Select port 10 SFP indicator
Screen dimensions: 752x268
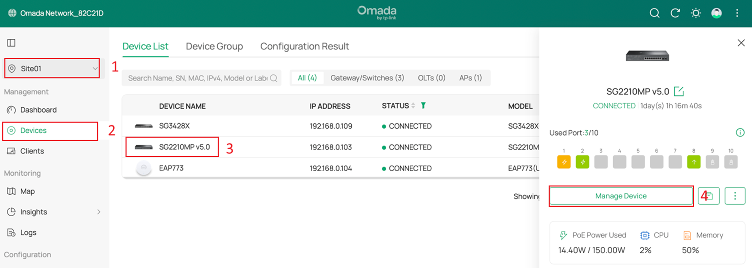point(731,162)
